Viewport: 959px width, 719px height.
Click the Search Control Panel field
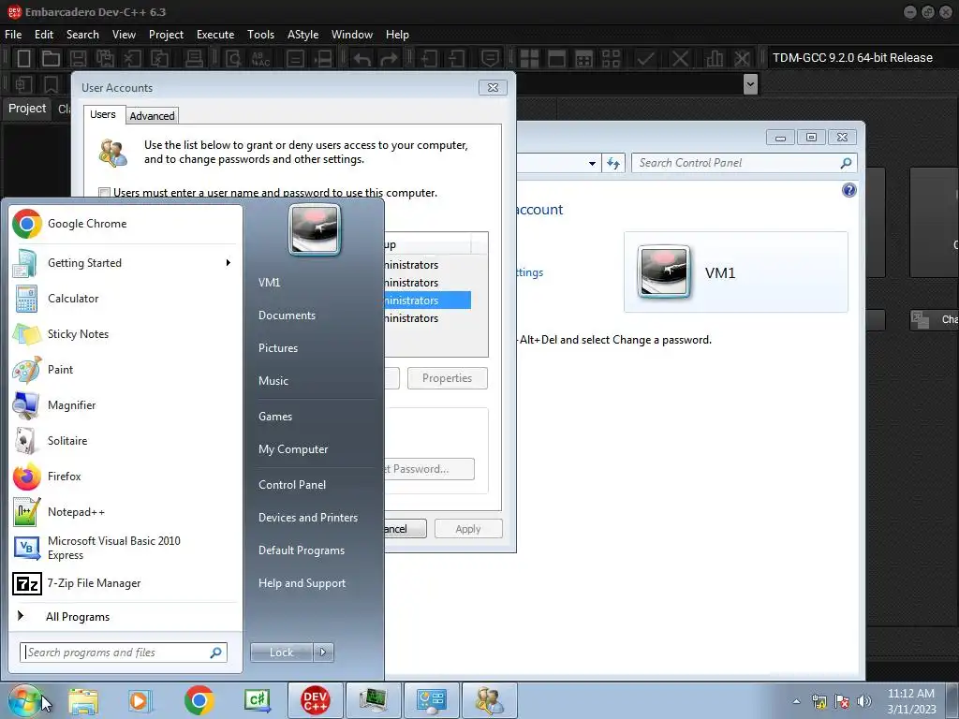click(744, 163)
